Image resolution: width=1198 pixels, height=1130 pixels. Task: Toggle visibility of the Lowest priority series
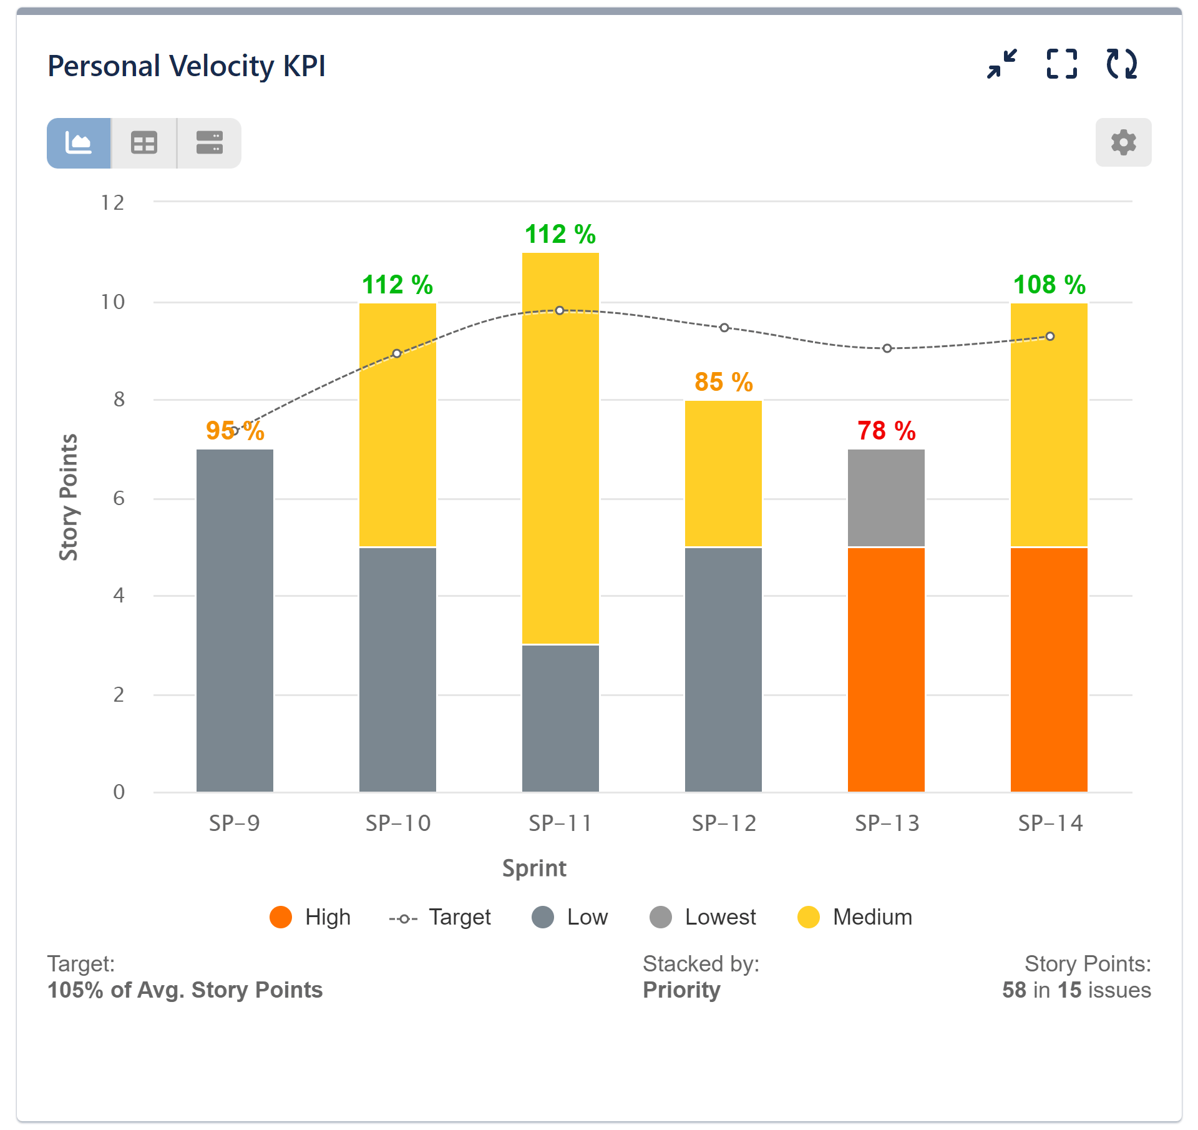[x=661, y=917]
